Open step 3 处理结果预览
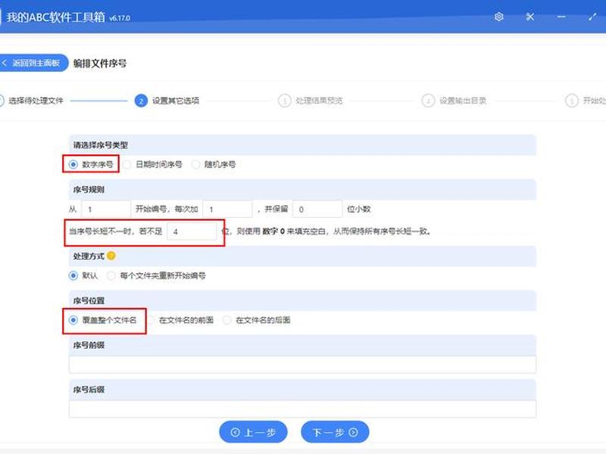Viewport: 606px width, 454px height. coord(311,101)
